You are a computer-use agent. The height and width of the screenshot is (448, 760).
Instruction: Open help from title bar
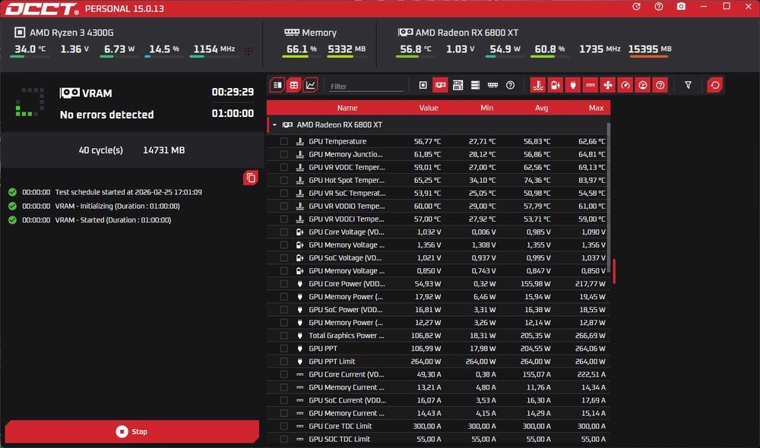[659, 7]
